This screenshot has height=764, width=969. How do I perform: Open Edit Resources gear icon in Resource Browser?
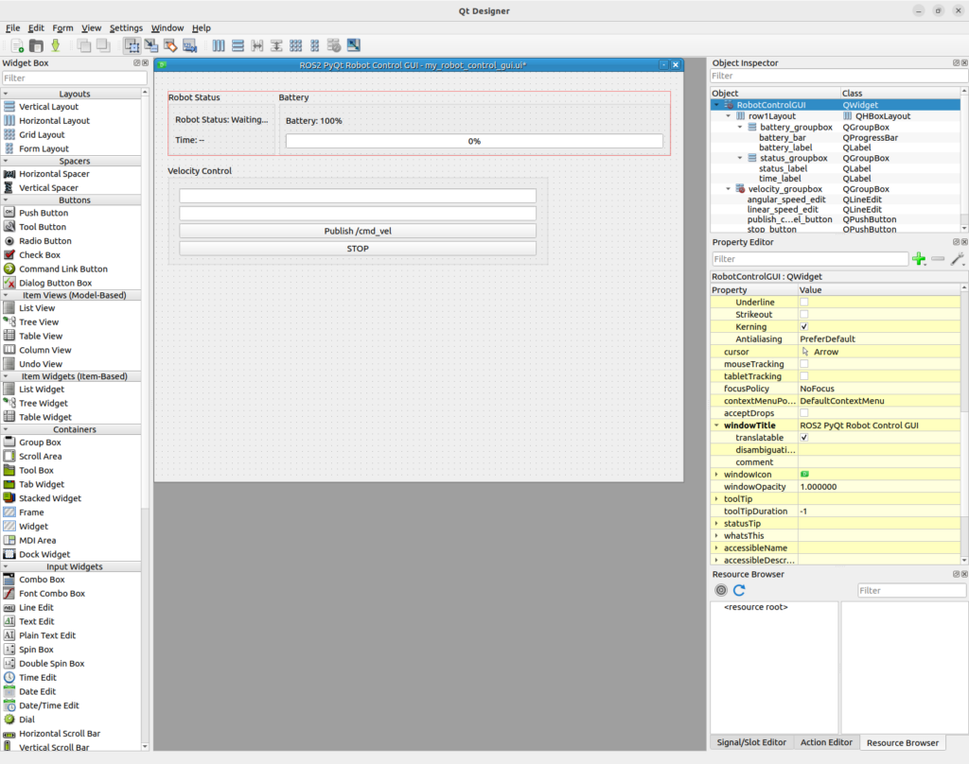pyautogui.click(x=720, y=590)
